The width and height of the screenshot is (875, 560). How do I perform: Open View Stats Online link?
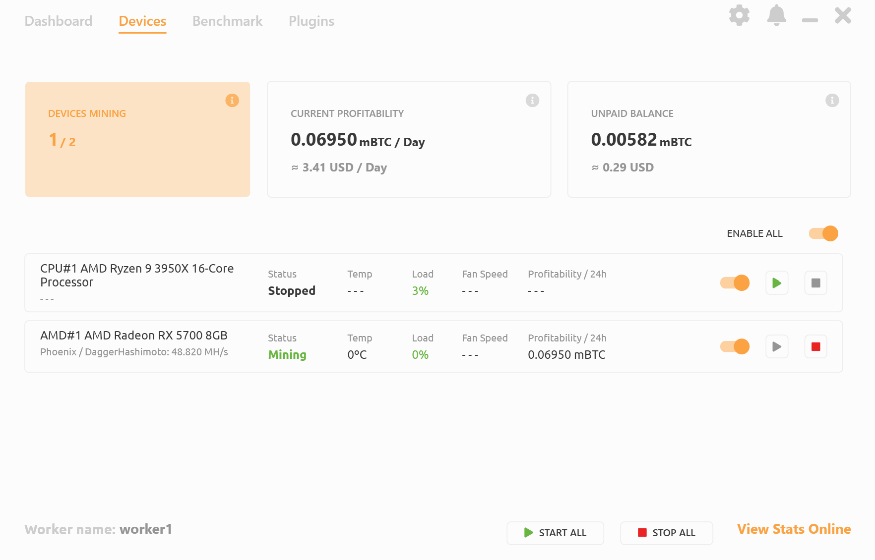click(x=793, y=529)
